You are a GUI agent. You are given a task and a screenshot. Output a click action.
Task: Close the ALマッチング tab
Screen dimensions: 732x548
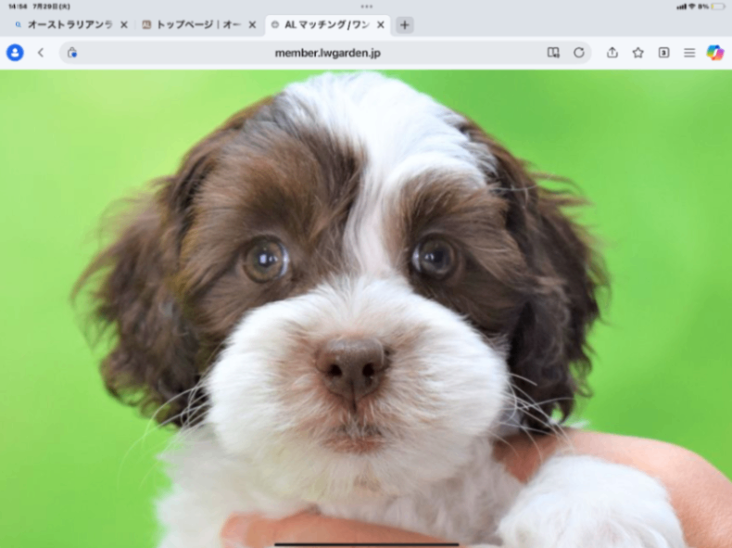click(381, 25)
